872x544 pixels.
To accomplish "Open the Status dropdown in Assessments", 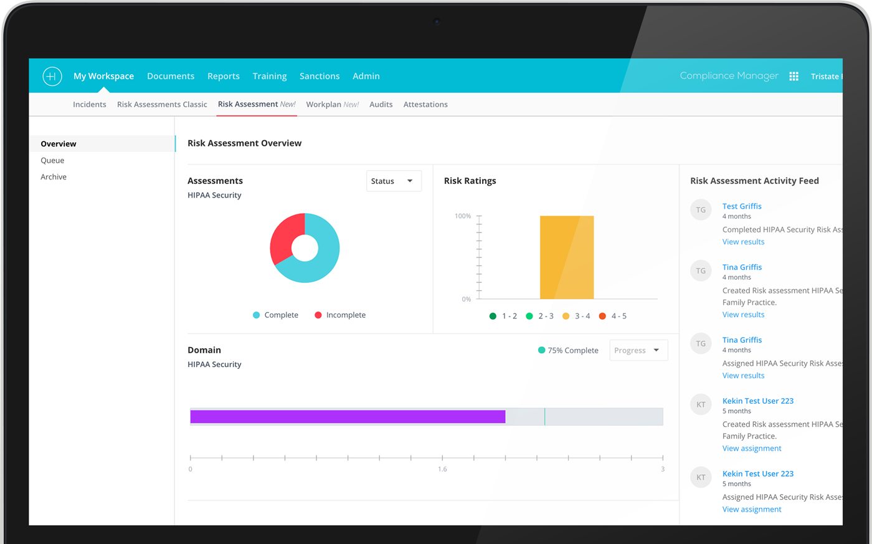I will pos(394,181).
